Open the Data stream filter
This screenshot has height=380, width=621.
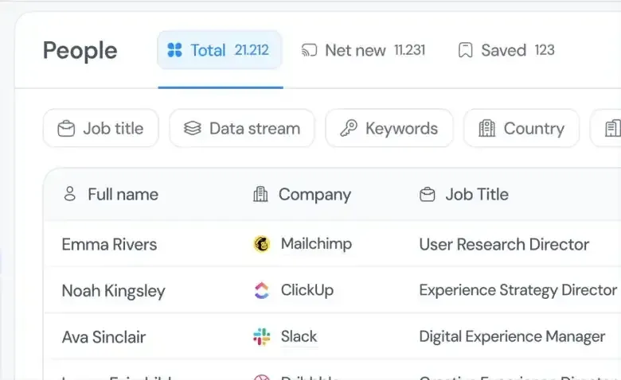242,129
